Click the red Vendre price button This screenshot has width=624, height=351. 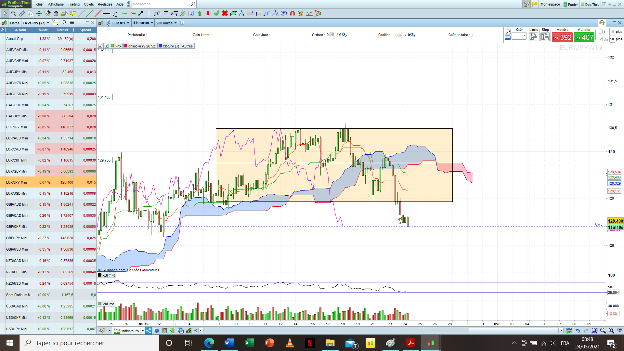[562, 37]
